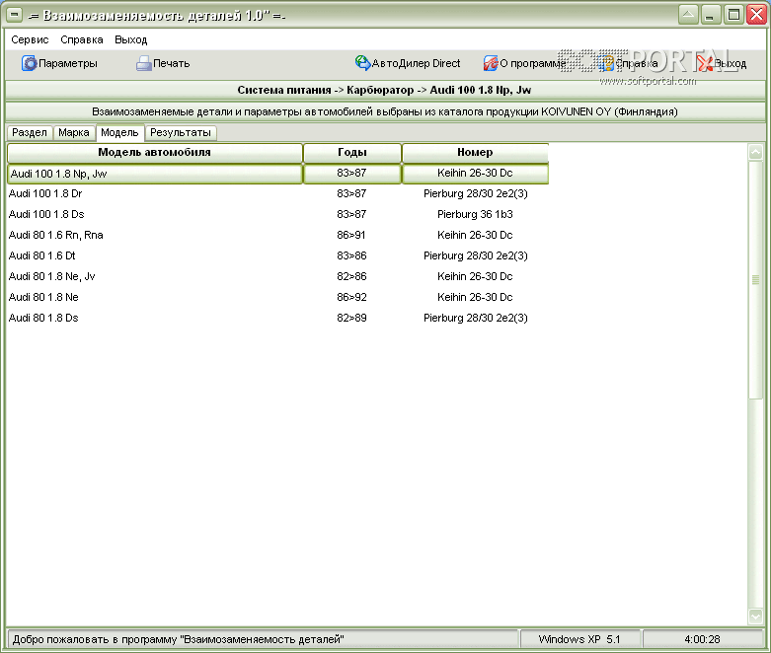Maximize the application window
Viewport: 771px width, 653px height.
[x=733, y=14]
